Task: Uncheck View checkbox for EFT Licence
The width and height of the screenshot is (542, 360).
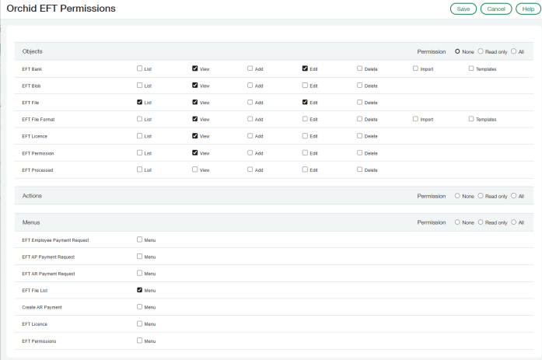Action: point(195,136)
